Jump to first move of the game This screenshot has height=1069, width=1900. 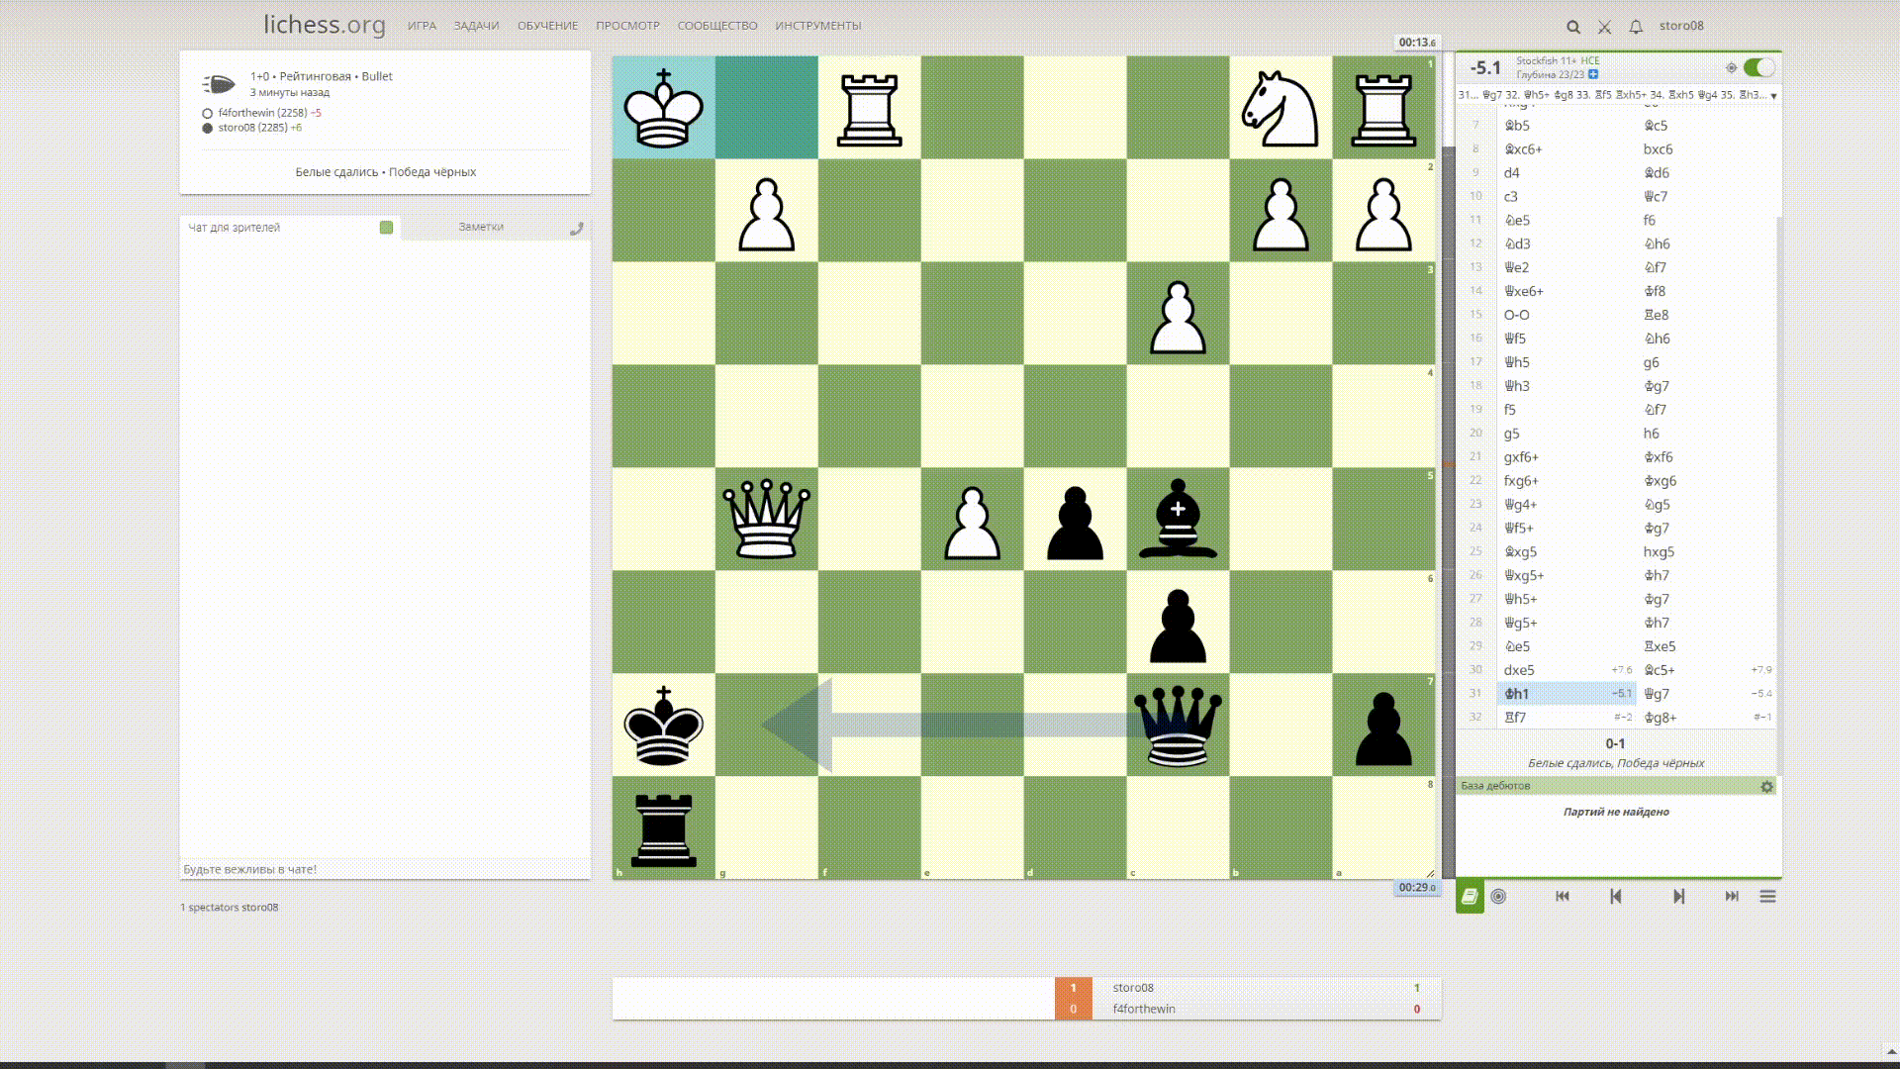[1562, 896]
